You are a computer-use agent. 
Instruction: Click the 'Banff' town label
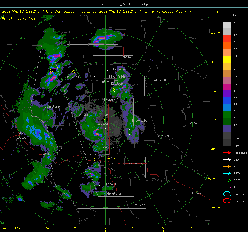click(45, 154)
